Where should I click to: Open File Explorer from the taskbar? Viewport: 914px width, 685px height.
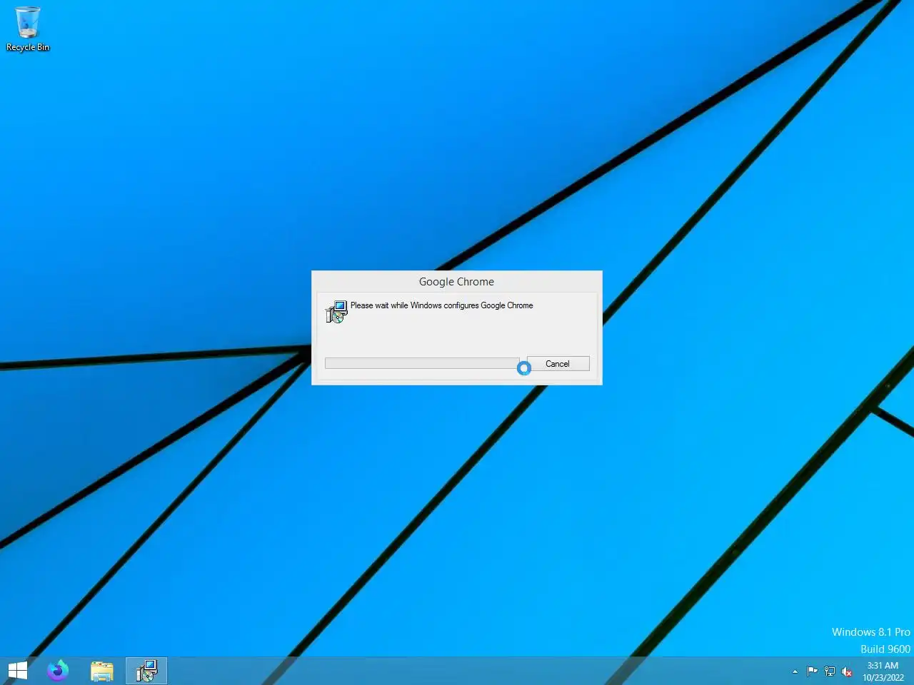pyautogui.click(x=102, y=671)
